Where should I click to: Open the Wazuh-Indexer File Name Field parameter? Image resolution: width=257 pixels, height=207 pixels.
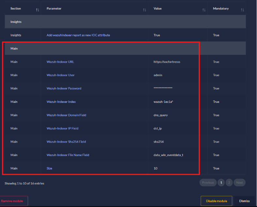[x=68, y=155]
